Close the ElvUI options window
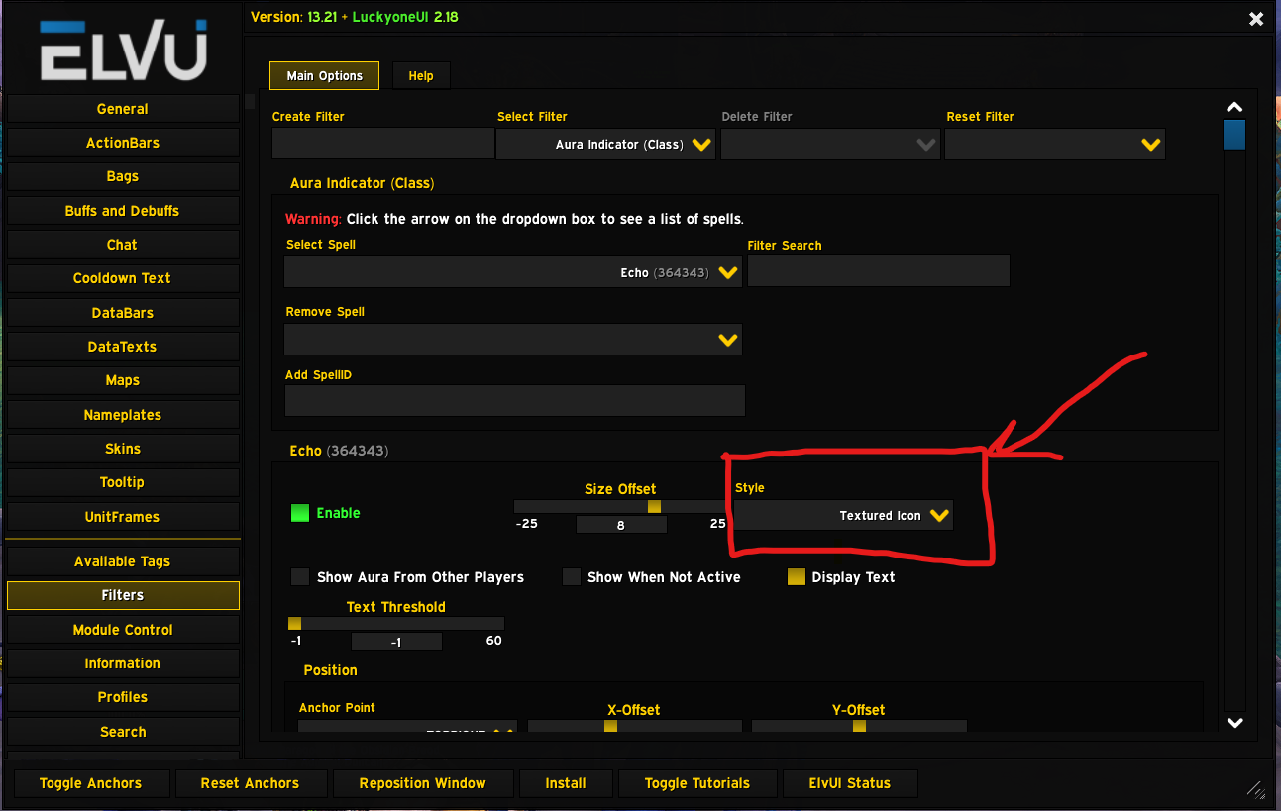Viewport: 1281px width, 811px height. 1256,19
